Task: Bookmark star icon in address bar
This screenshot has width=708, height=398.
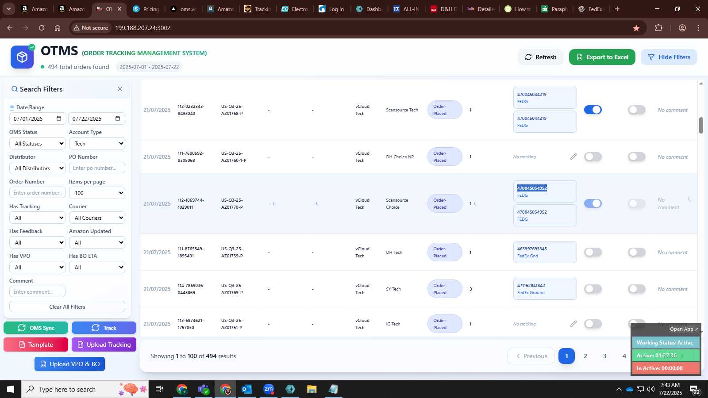Action: [x=636, y=28]
